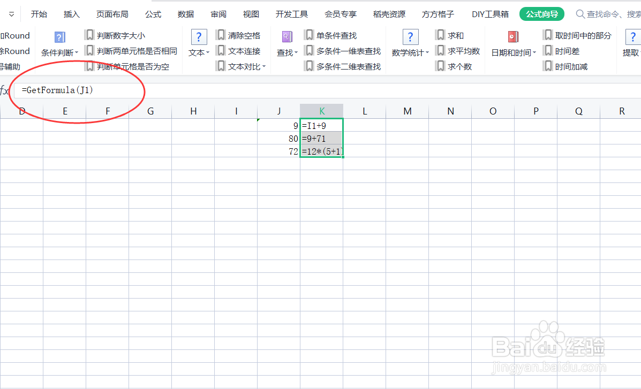Image resolution: width=641 pixels, height=389 pixels.
Task: Click the bookmark icon beside 文本对比
Action: pyautogui.click(x=221, y=66)
